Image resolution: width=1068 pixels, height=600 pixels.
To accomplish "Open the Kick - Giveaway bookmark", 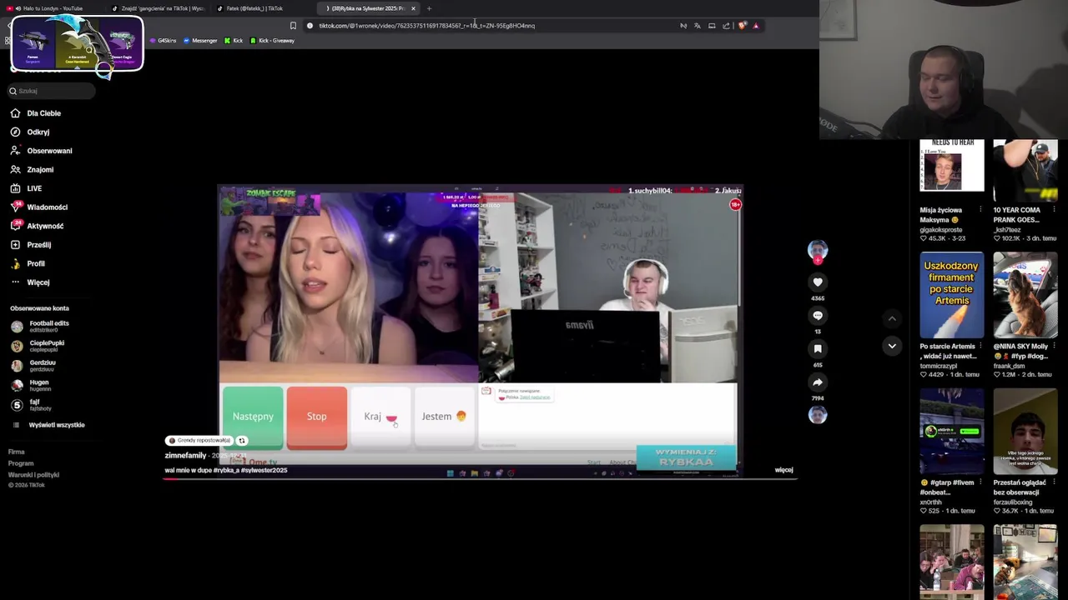I will pos(272,41).
